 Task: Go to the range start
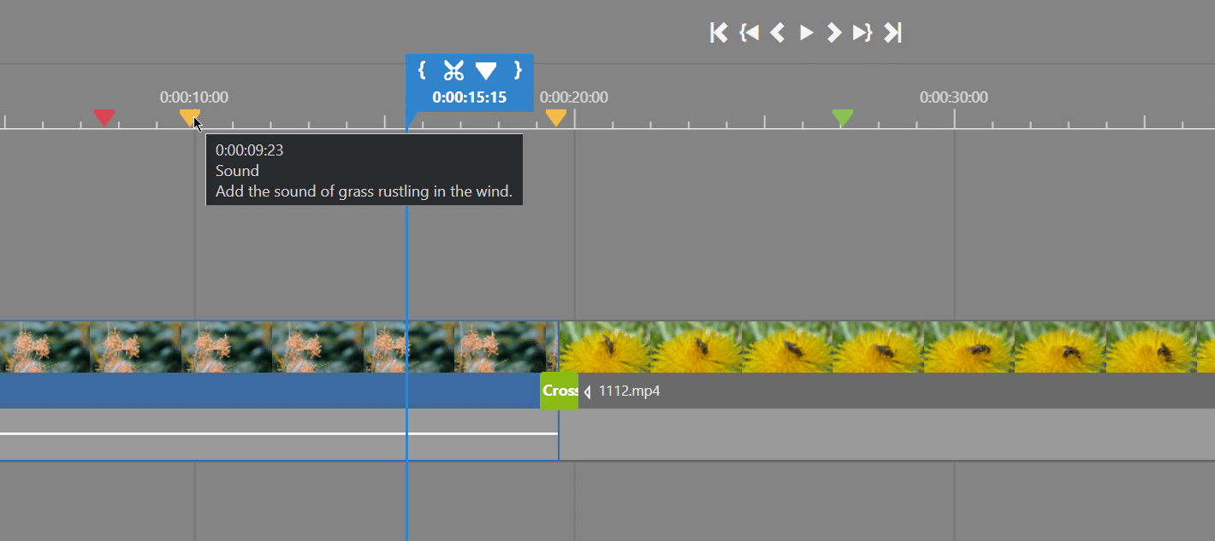(750, 32)
